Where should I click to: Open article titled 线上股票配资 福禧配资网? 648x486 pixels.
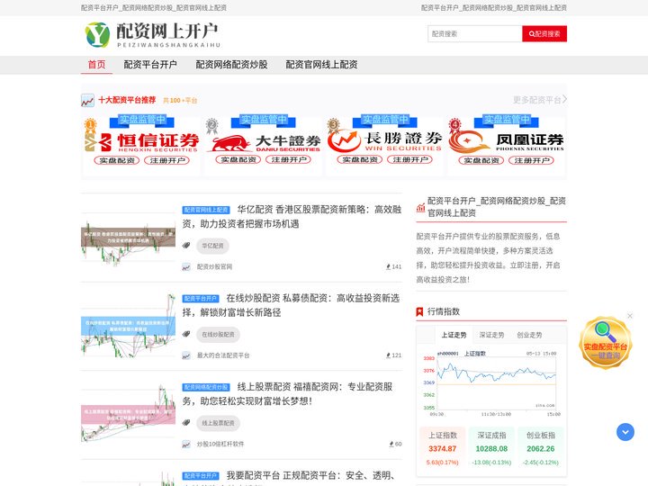tap(287, 394)
